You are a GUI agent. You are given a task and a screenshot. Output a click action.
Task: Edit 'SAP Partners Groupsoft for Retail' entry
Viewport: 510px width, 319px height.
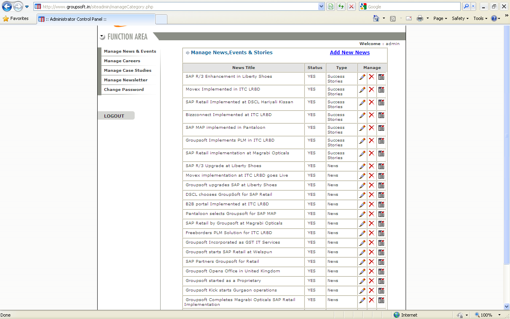(362, 262)
